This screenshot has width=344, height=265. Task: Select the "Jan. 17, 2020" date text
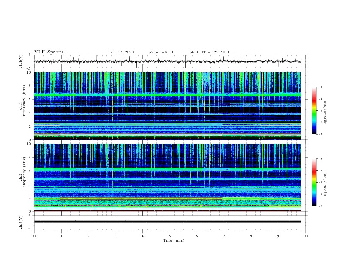(x=121, y=52)
